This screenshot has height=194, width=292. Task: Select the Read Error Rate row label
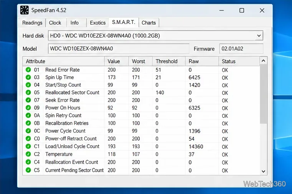coord(63,70)
